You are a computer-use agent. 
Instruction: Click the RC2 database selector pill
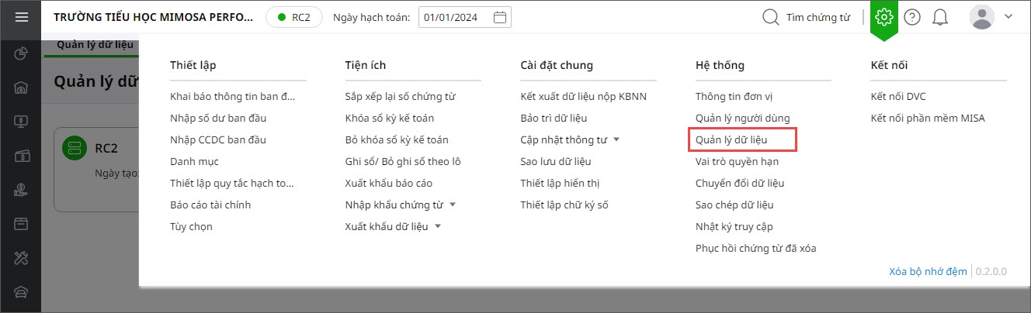[293, 17]
